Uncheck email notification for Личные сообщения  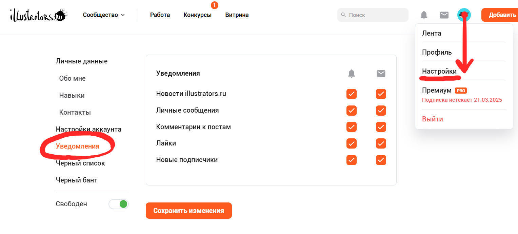pos(381,111)
